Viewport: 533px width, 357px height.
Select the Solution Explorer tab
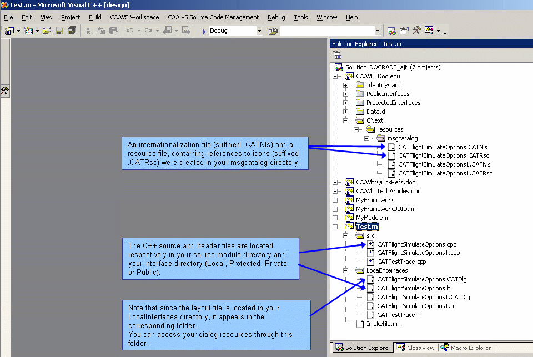pos(363,348)
